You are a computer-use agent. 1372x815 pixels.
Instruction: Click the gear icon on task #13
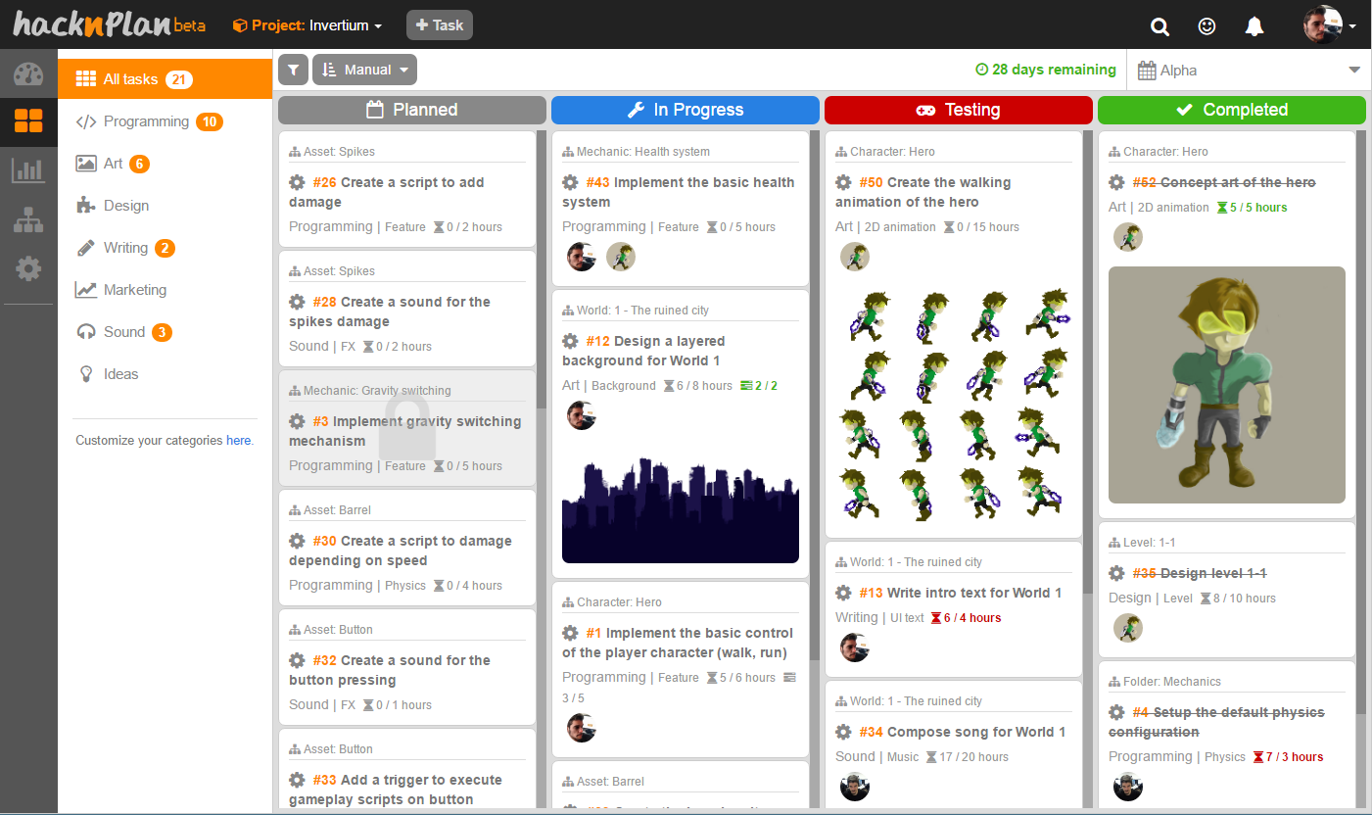(x=843, y=593)
